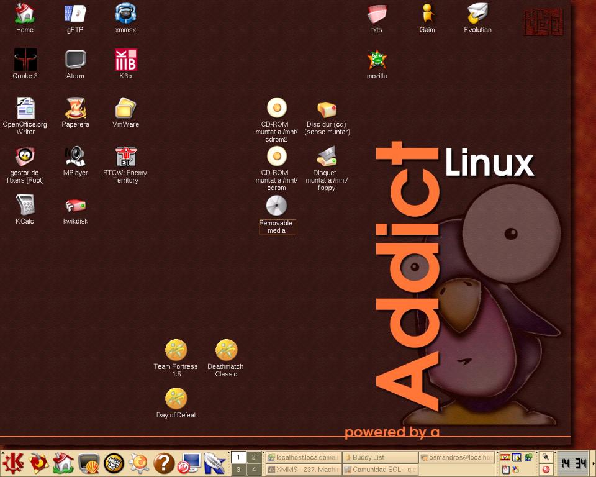Open the K3b disc burning icon
This screenshot has height=477, width=596.
125,61
